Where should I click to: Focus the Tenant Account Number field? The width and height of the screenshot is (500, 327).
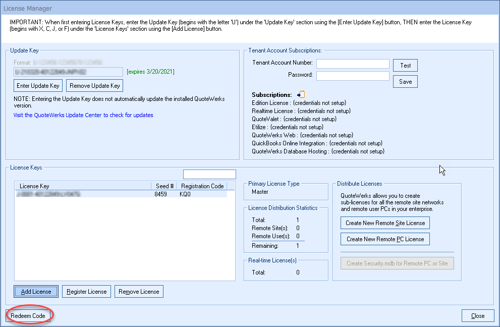[353, 64]
